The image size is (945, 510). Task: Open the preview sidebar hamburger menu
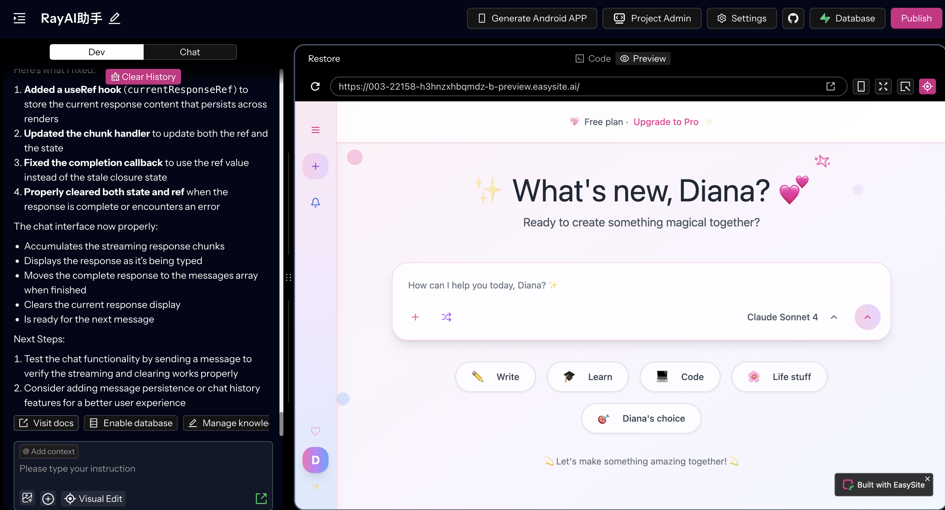click(x=315, y=130)
